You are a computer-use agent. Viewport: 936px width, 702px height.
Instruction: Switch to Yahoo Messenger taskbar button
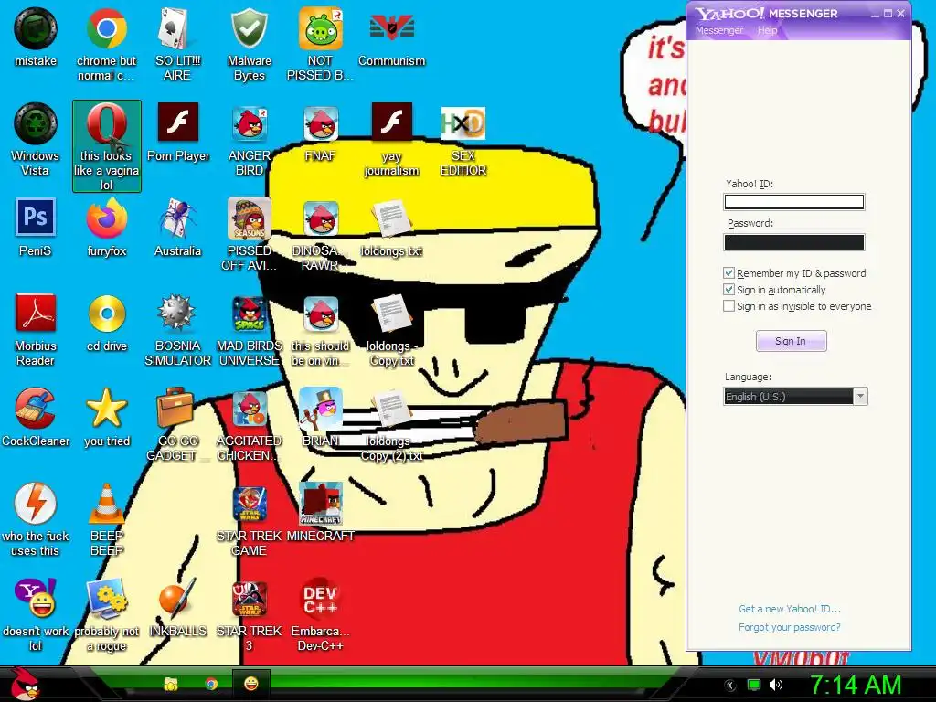[251, 684]
